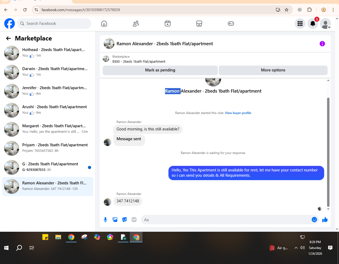Reload the page in Chrome
This screenshot has height=264, width=339.
pos(25,10)
